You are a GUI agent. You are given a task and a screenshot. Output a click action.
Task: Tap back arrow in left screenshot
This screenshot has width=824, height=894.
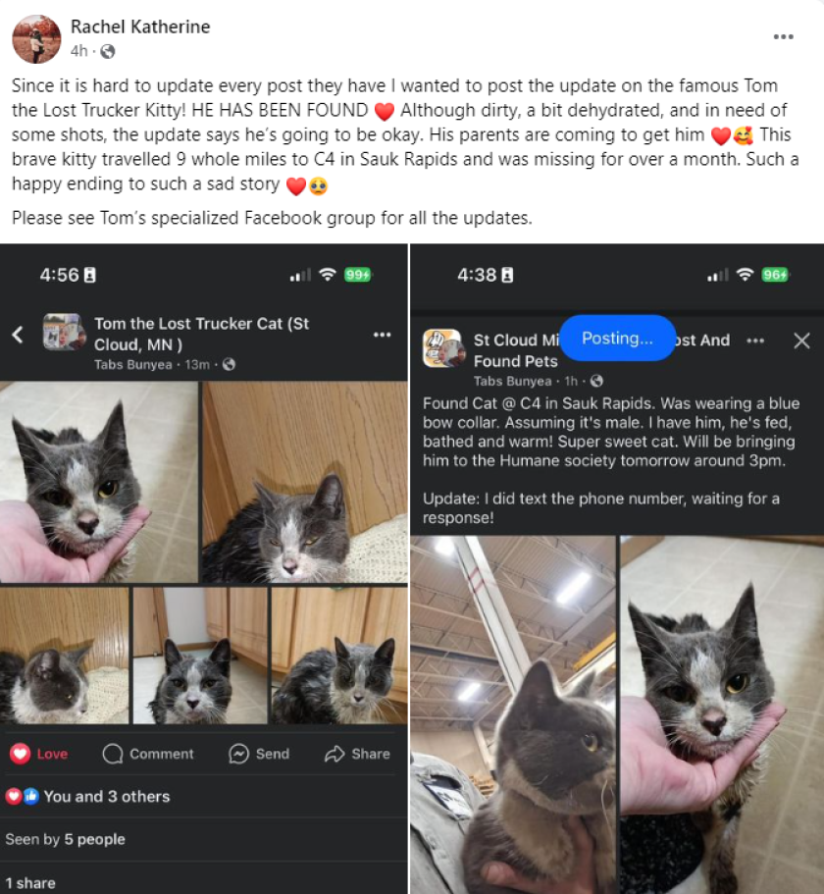pyautogui.click(x=19, y=335)
